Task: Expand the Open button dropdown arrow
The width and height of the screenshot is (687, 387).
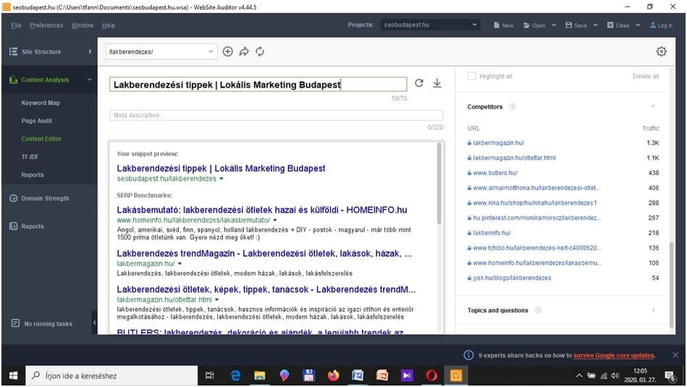Action: coord(554,25)
